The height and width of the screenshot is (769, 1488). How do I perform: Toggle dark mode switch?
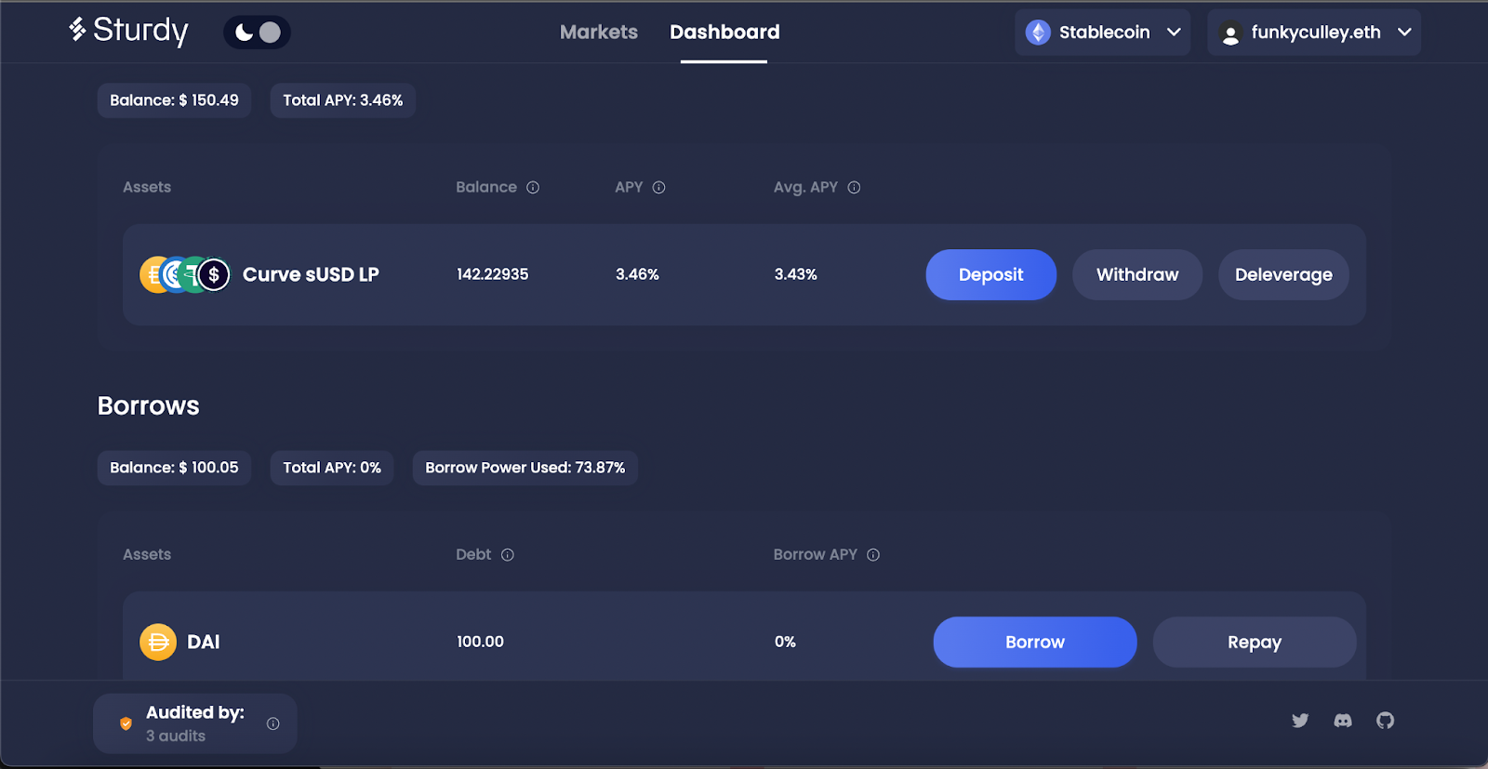tap(257, 33)
